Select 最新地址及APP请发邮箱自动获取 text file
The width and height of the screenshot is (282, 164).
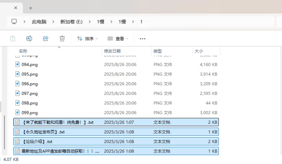tap(116, 151)
